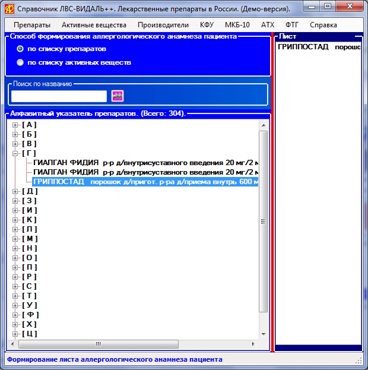Expand the [ П ] letter group

(15, 267)
